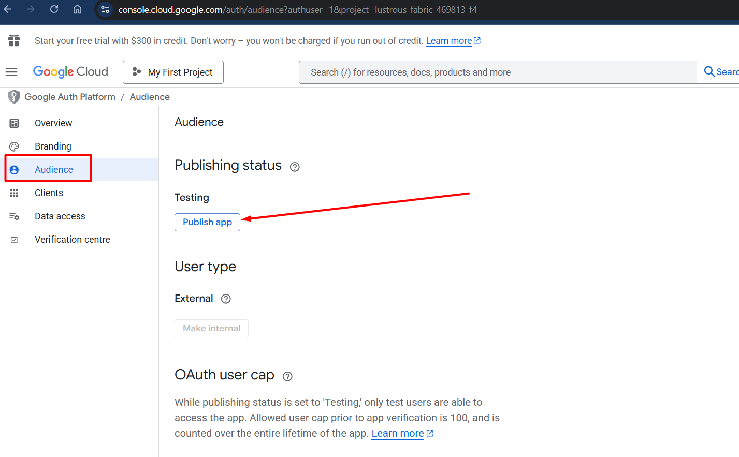Go back with the browser back arrow

8,9
